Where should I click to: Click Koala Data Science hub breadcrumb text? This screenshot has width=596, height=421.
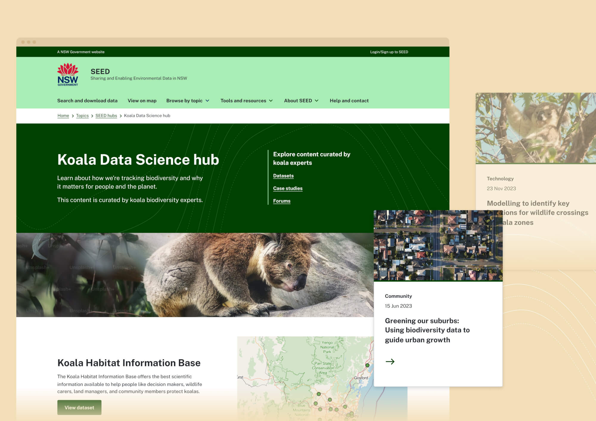[x=147, y=116]
